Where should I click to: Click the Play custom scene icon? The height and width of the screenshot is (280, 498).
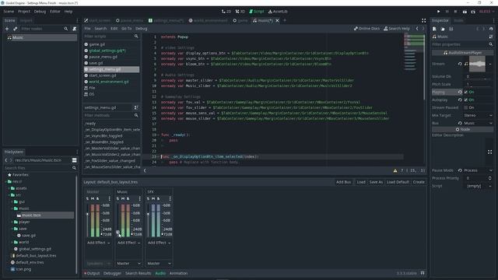point(473,12)
